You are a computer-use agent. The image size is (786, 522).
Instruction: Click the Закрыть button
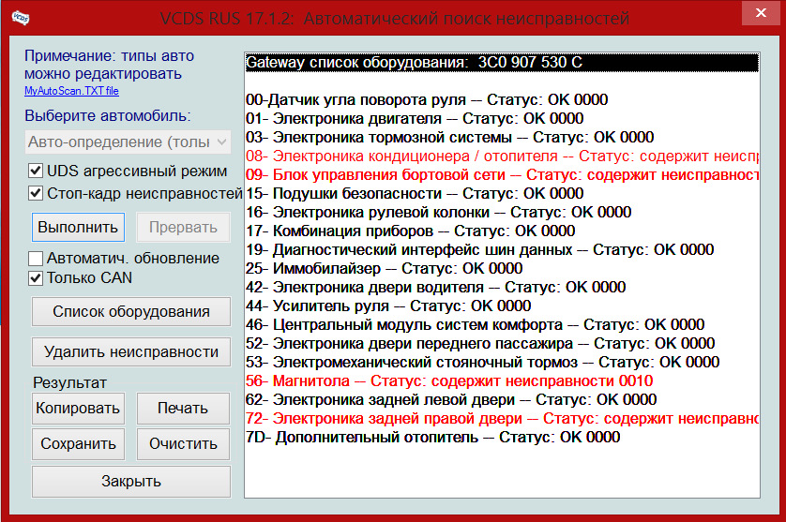[131, 482]
